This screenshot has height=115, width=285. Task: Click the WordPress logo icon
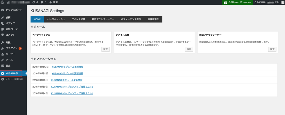tap(3, 2)
